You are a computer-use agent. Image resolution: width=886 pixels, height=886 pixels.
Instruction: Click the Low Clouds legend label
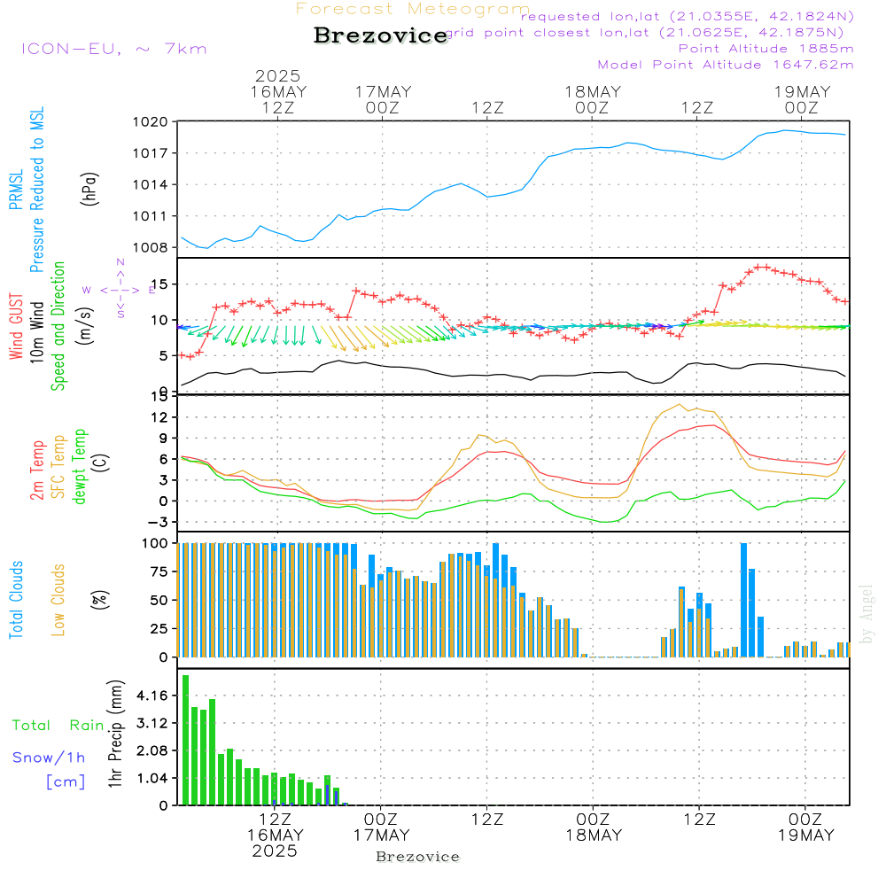[x=58, y=600]
